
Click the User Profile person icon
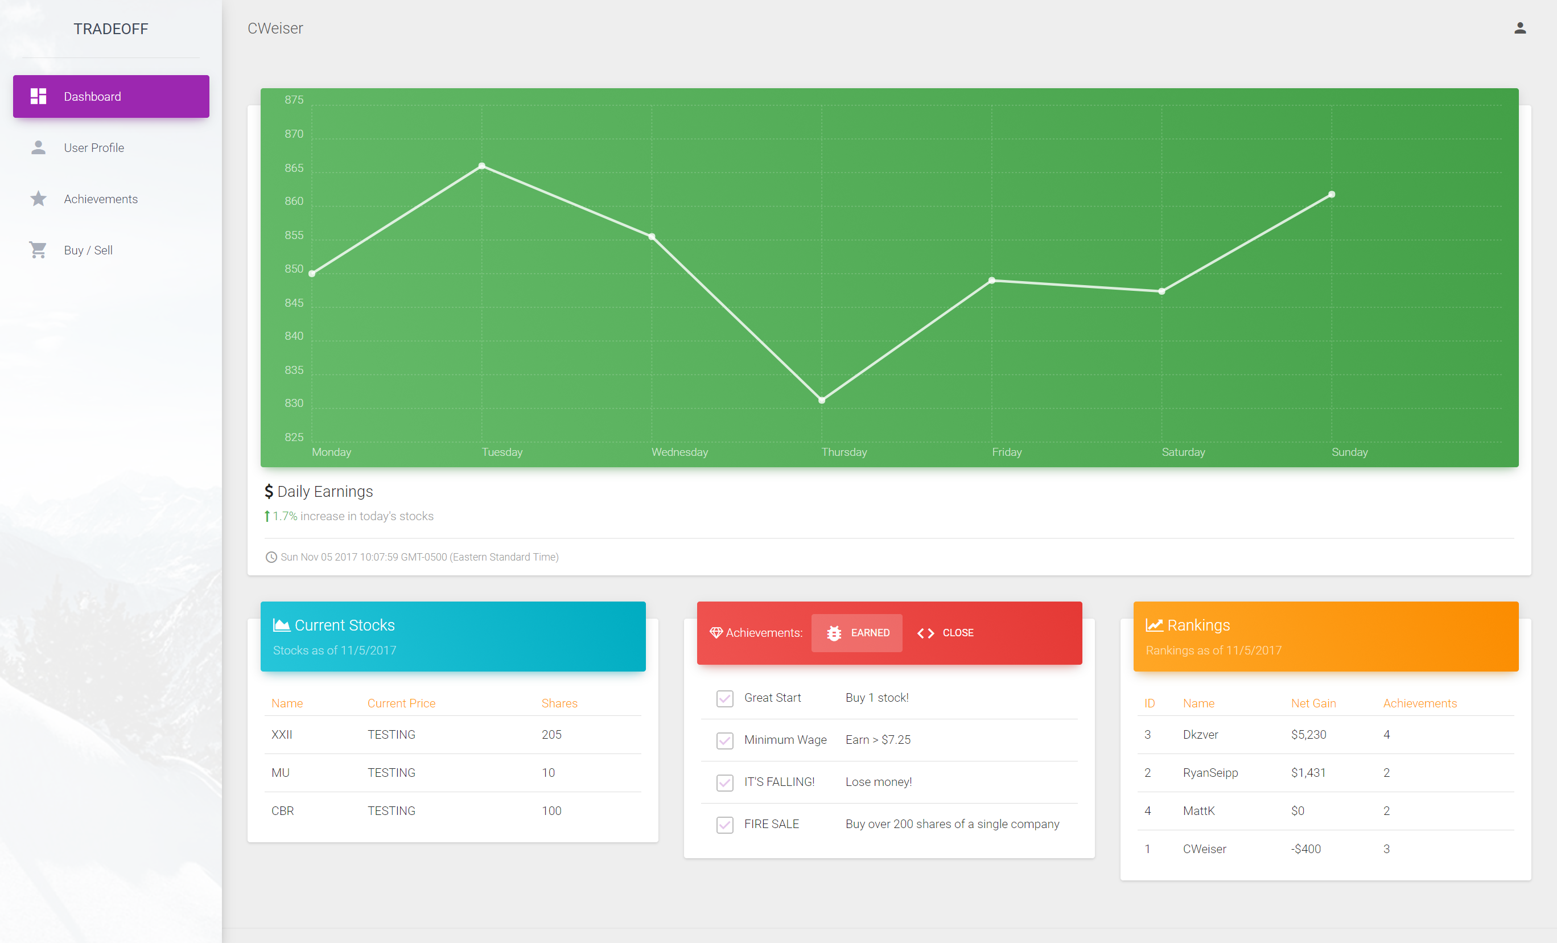(x=38, y=147)
